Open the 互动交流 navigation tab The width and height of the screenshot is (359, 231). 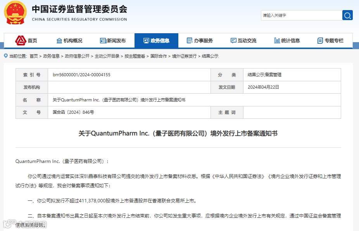coord(243,41)
